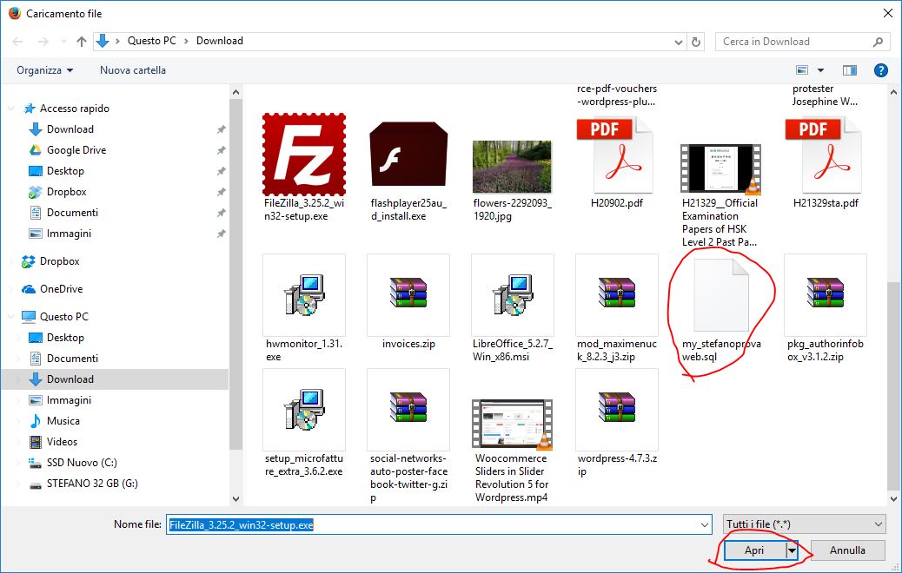Select the invoices.zip archive icon
Image resolution: width=902 pixels, height=573 pixels.
click(408, 295)
